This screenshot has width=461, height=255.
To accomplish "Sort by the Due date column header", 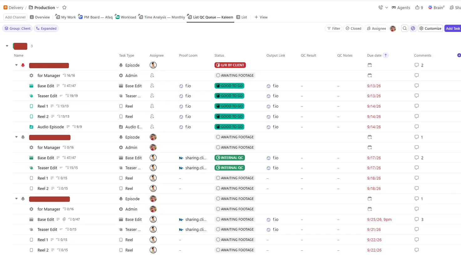I will 374,55.
